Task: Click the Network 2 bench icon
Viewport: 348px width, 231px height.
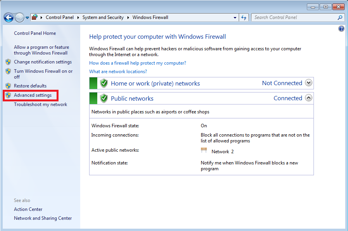Action: 204,151
